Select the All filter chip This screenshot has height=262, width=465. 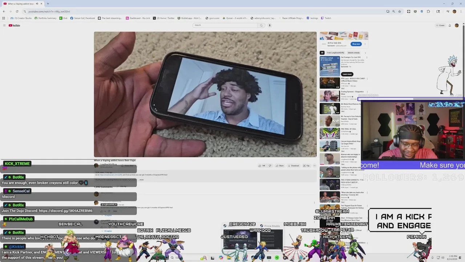[322, 53]
